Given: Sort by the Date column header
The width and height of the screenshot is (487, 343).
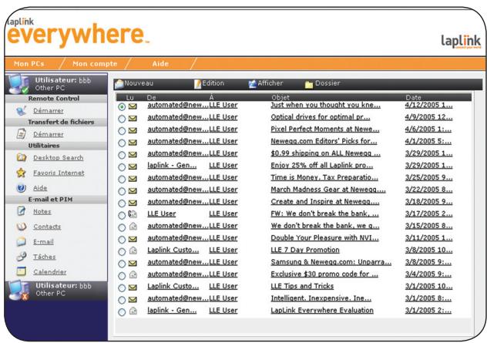Looking at the screenshot, I should (413, 98).
